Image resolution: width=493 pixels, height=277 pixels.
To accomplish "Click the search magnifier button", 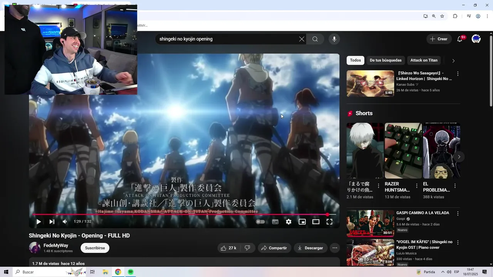I will point(315,39).
